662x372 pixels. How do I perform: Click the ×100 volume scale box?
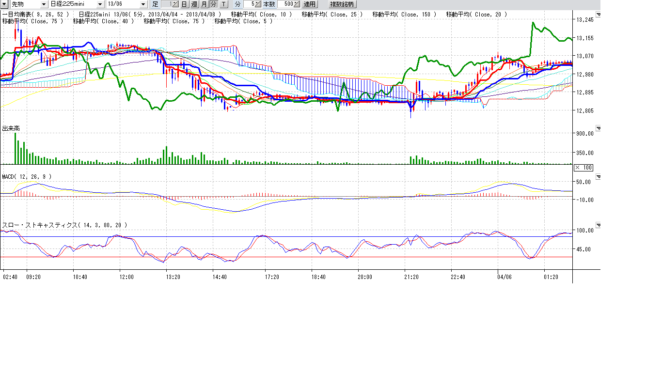(x=583, y=168)
